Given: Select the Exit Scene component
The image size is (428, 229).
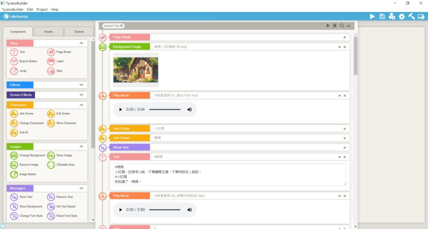Looking at the screenshot, I should [59, 113].
